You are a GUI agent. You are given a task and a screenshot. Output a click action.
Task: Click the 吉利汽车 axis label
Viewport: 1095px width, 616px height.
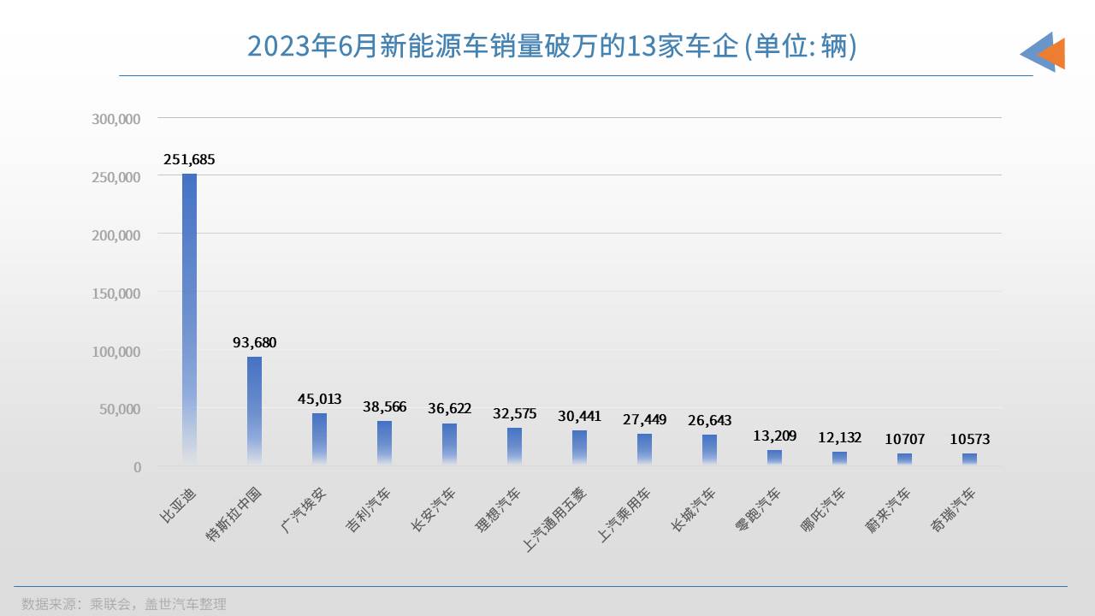tap(369, 510)
